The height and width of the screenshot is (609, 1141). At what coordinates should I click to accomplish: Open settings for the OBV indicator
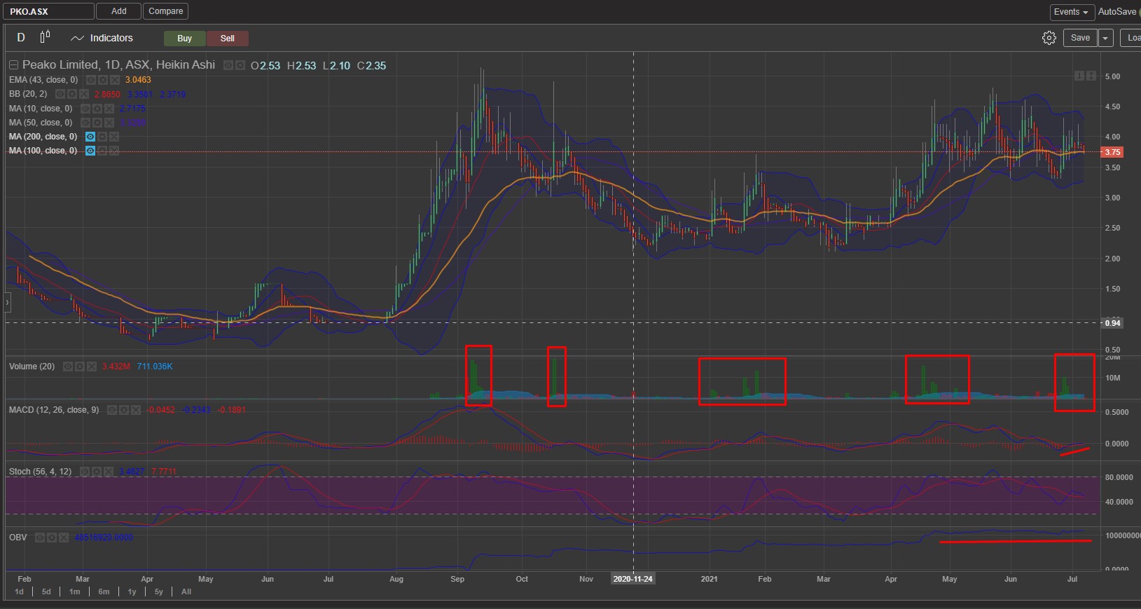[53, 538]
